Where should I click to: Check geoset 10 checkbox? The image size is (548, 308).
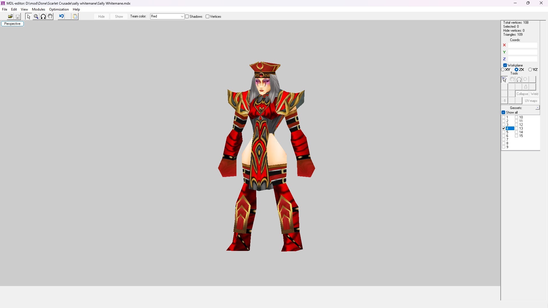[517, 118]
